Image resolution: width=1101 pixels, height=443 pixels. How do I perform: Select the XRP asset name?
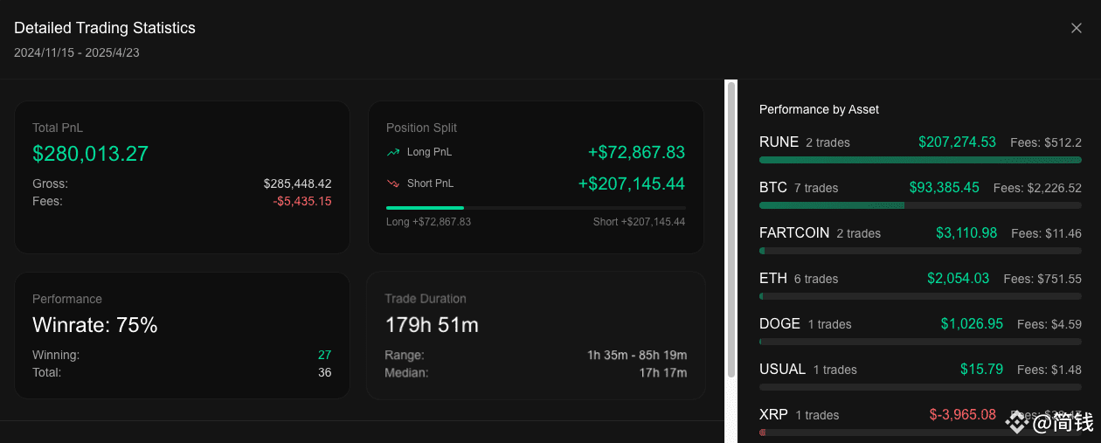(773, 414)
